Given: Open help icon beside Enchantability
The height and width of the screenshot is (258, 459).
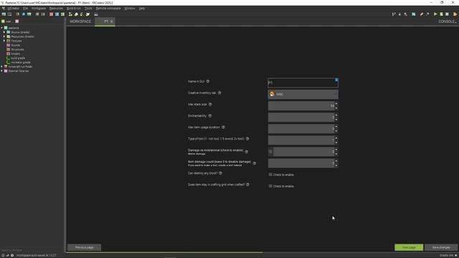Looking at the screenshot, I should [x=209, y=116].
